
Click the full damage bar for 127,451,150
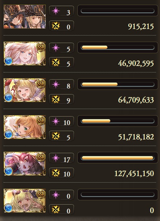coord(118,158)
